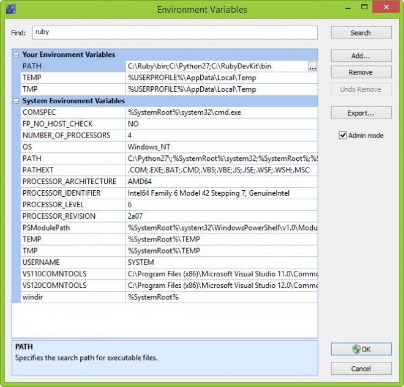
Task: Cancel the dialog
Action: pyautogui.click(x=361, y=369)
